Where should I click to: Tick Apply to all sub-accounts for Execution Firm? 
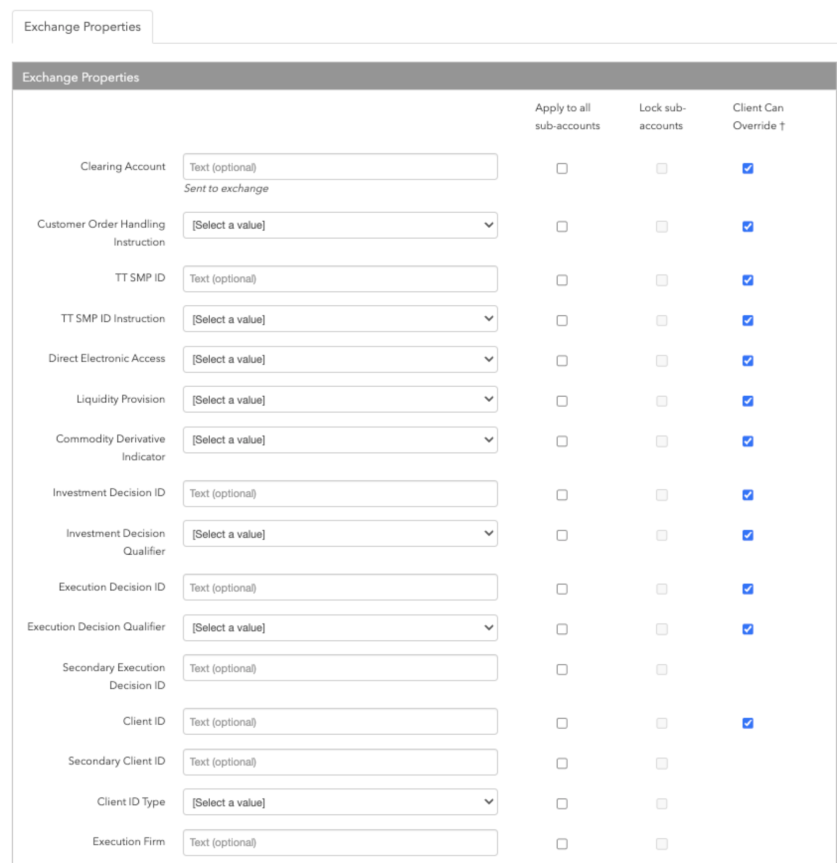562,844
